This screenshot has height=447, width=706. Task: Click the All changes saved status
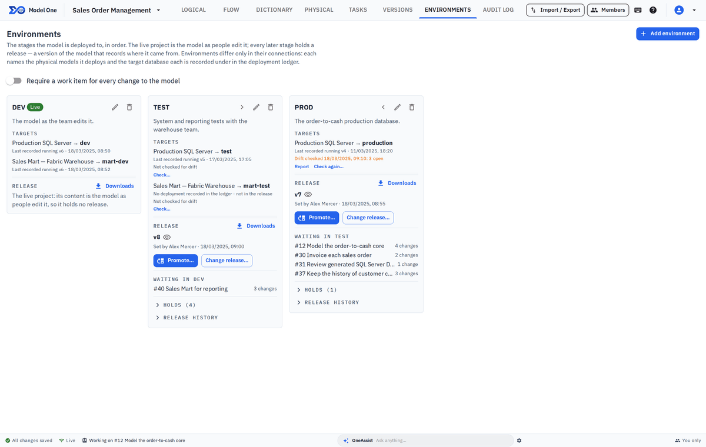pos(28,440)
